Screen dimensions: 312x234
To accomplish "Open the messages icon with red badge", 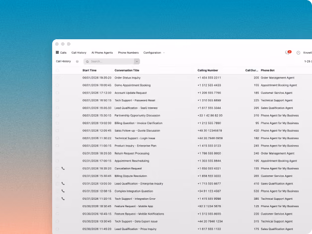I will coord(288,52).
